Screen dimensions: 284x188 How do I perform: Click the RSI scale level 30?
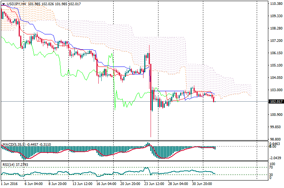[271, 175]
